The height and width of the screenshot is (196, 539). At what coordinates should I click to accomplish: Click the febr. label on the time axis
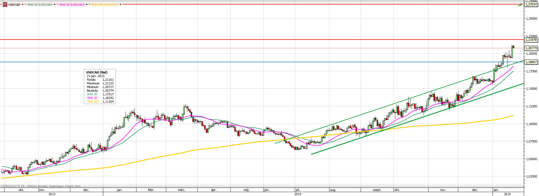click(151, 190)
